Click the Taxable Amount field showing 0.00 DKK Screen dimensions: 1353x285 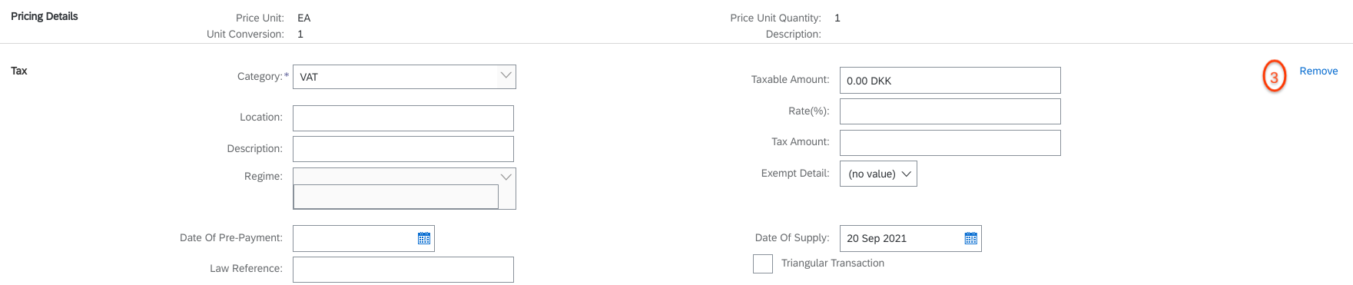(950, 81)
